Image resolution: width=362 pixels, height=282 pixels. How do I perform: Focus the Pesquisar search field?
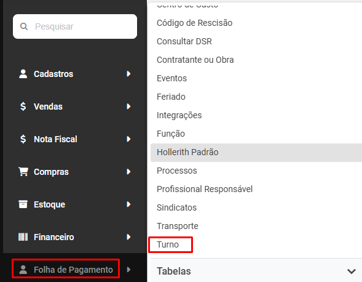[x=75, y=26]
